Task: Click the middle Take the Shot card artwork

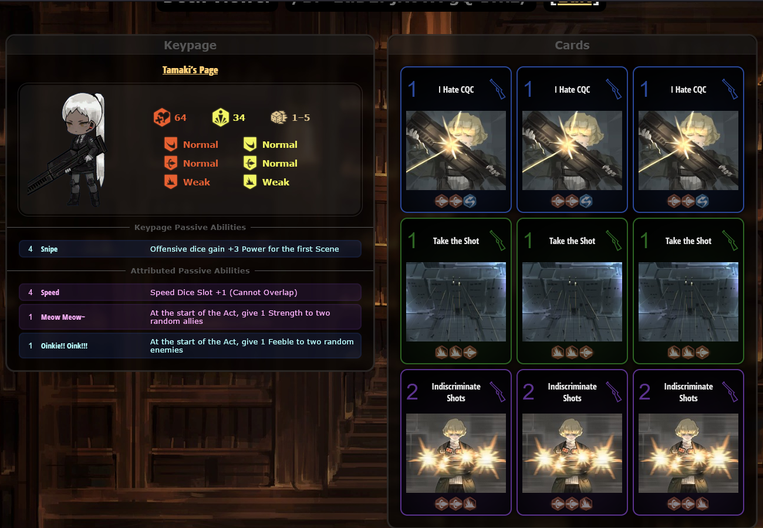Action: click(x=572, y=302)
